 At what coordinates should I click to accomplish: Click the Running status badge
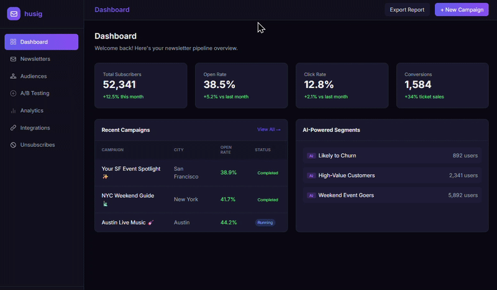265,222
